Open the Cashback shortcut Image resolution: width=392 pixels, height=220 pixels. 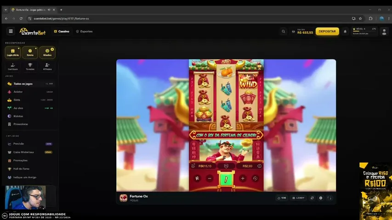(13, 66)
